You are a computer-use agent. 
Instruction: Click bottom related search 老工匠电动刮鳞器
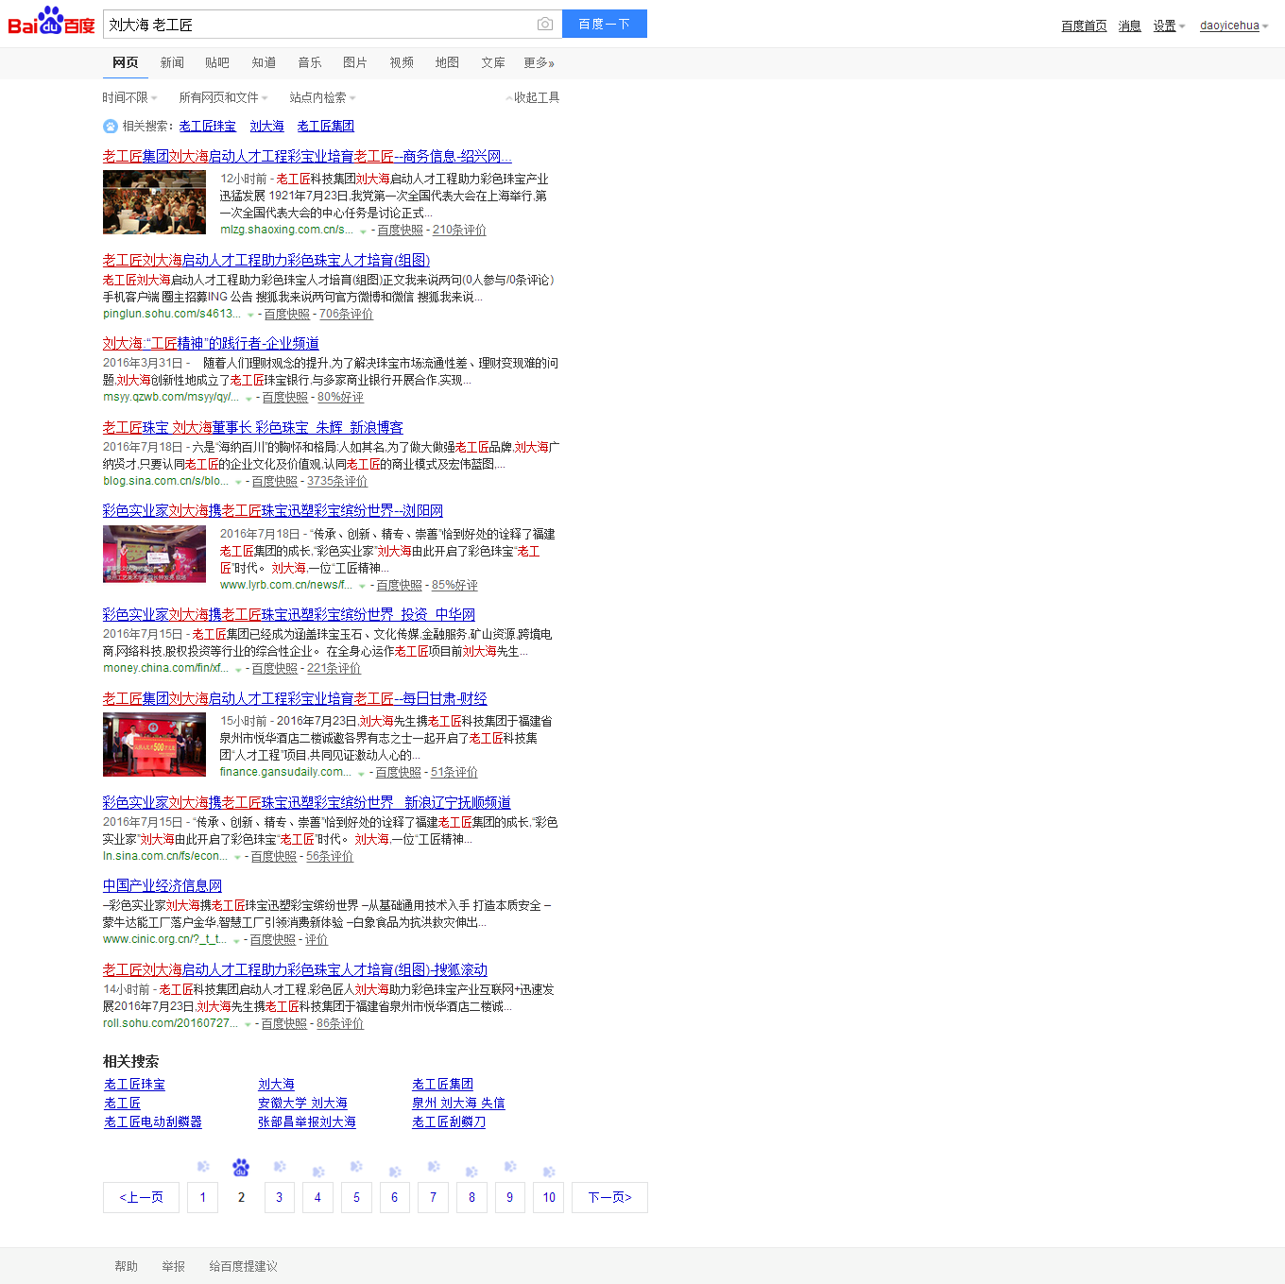coord(153,1121)
